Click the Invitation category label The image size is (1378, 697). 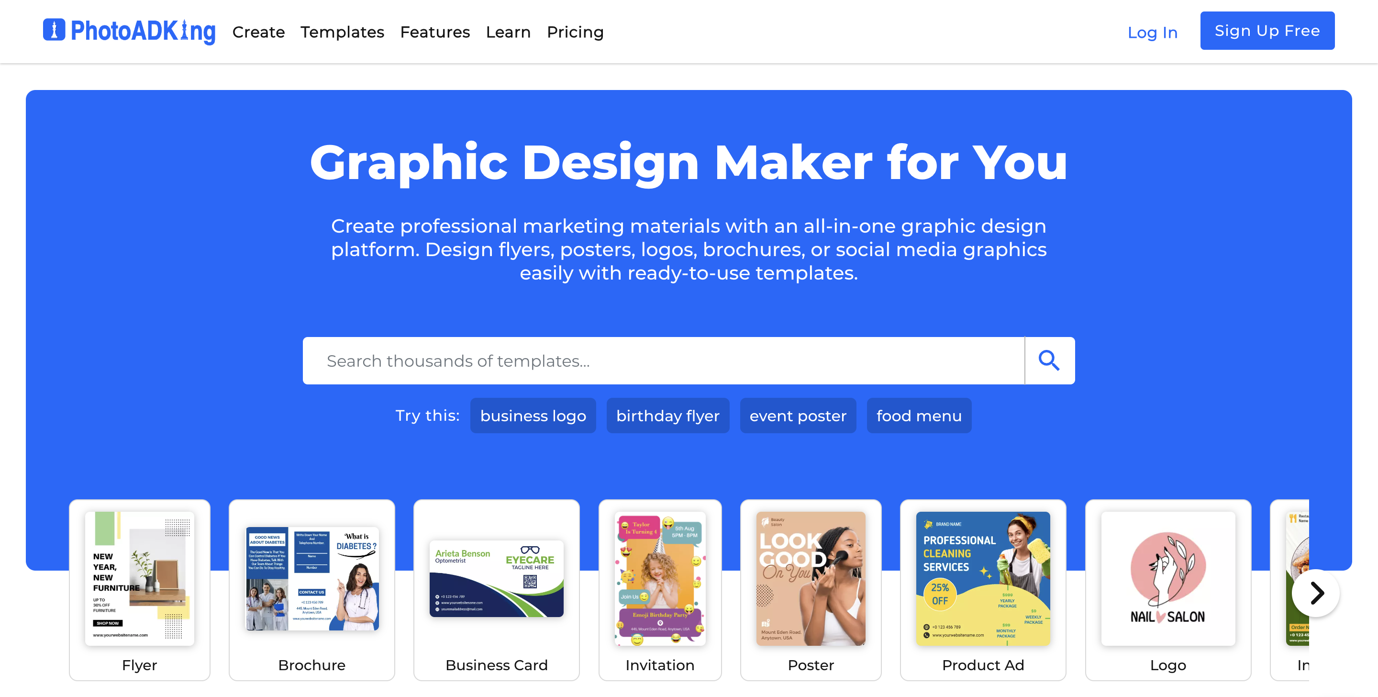click(x=660, y=665)
